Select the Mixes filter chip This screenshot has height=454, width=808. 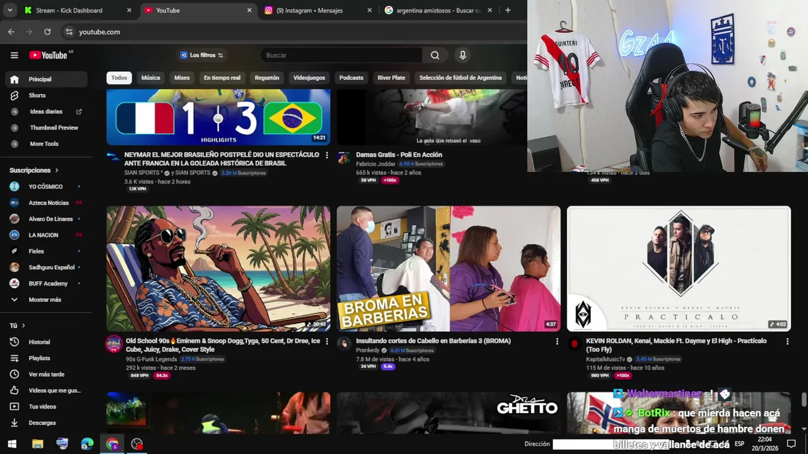[182, 78]
